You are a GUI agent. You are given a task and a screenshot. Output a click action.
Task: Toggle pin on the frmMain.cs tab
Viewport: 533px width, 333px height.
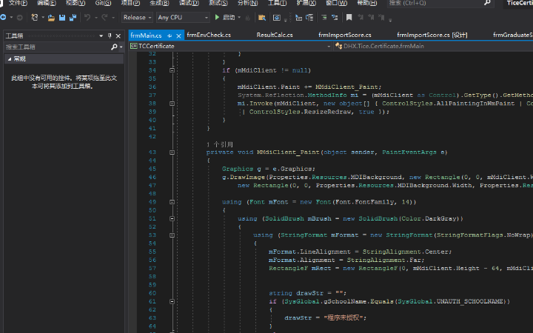pos(170,36)
